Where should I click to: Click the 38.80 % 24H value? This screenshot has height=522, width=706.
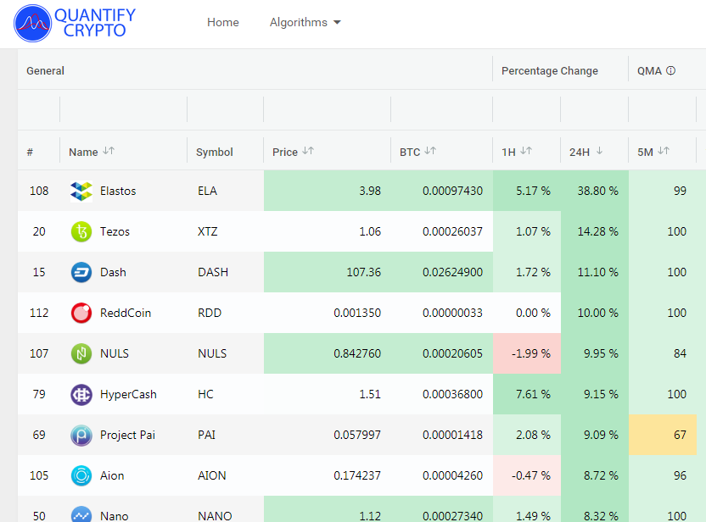click(598, 191)
